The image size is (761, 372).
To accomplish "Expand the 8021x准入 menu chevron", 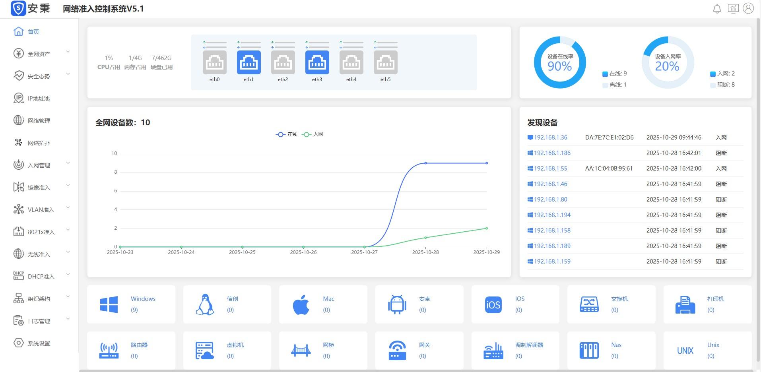I will click(x=68, y=230).
